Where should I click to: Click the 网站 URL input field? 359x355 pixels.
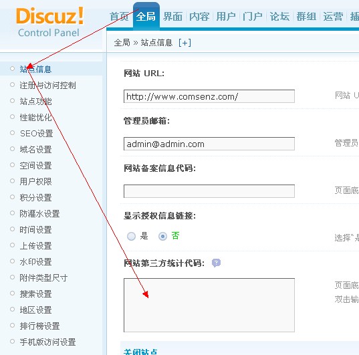click(x=209, y=96)
